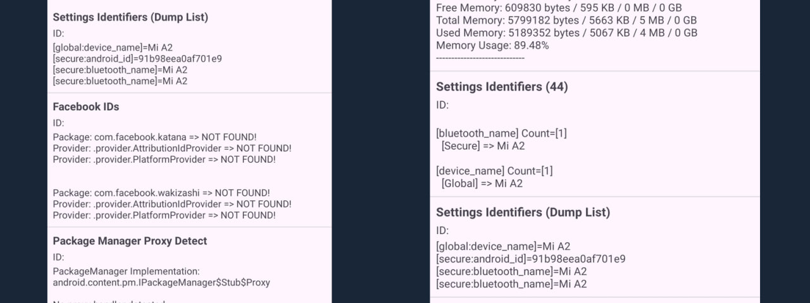This screenshot has height=303, width=810.
Task: Tap the IPackageManager$Stub$Proxy implementation text
Action: tap(161, 283)
